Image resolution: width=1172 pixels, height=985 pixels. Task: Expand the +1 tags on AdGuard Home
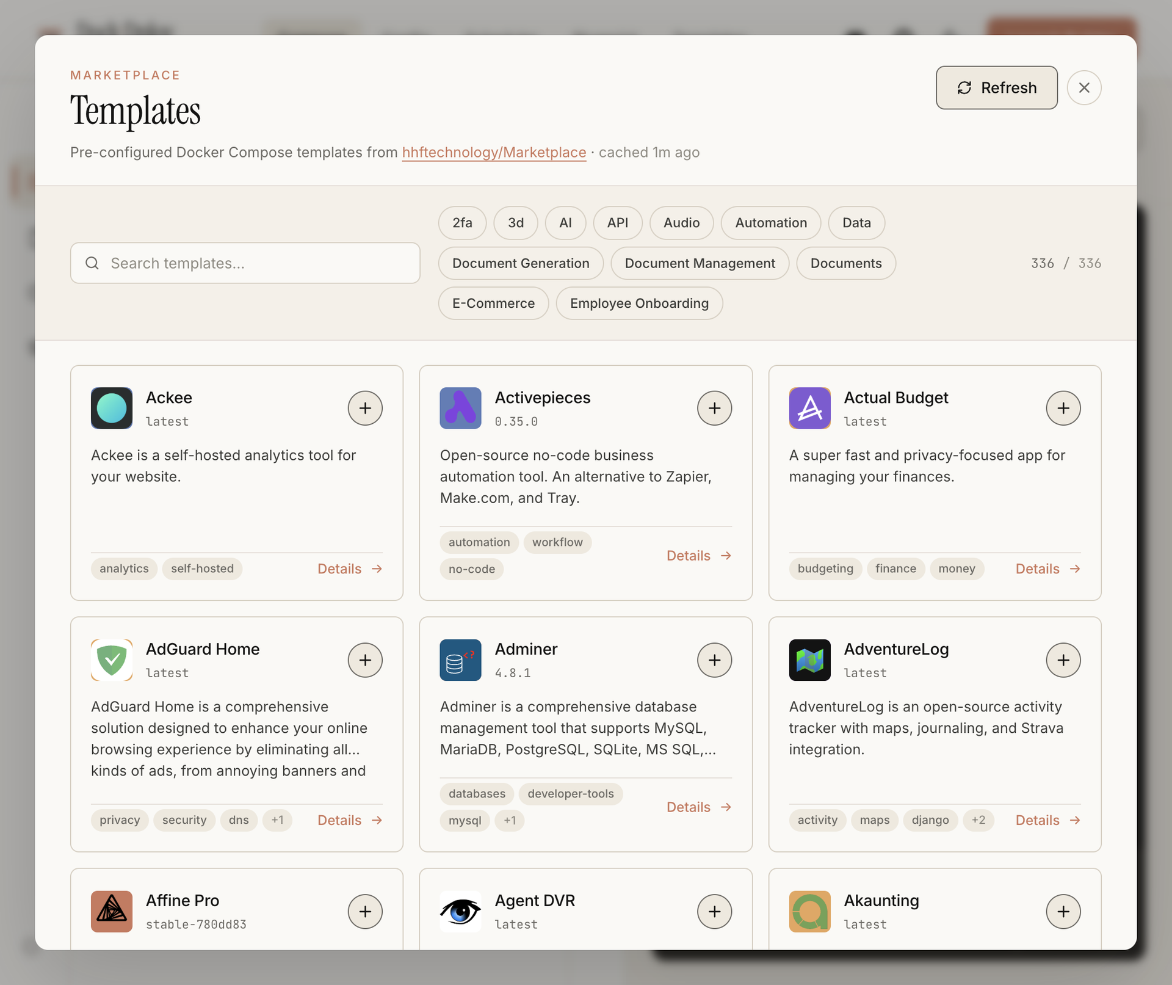coord(277,820)
